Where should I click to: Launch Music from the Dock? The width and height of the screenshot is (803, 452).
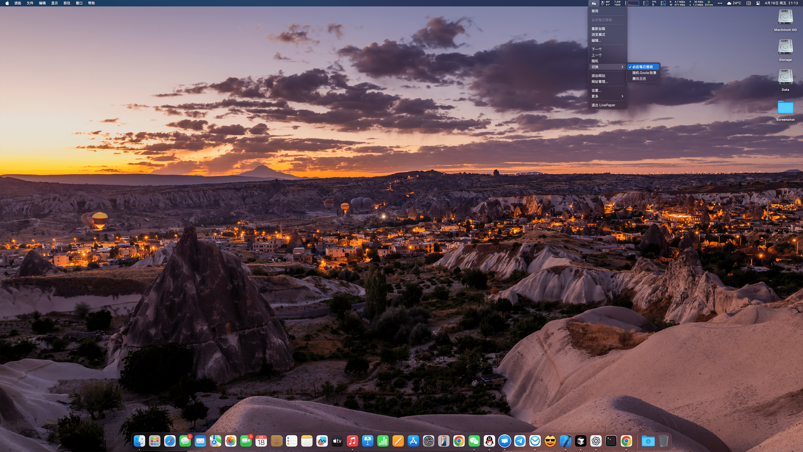[352, 441]
